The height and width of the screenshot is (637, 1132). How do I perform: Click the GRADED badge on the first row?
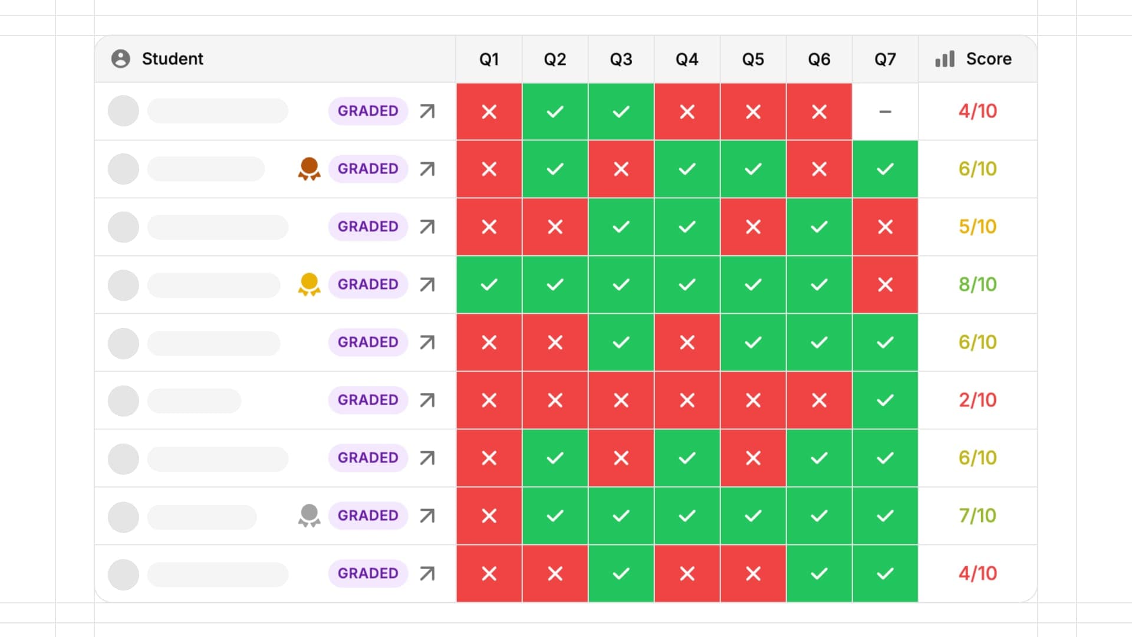(x=367, y=111)
